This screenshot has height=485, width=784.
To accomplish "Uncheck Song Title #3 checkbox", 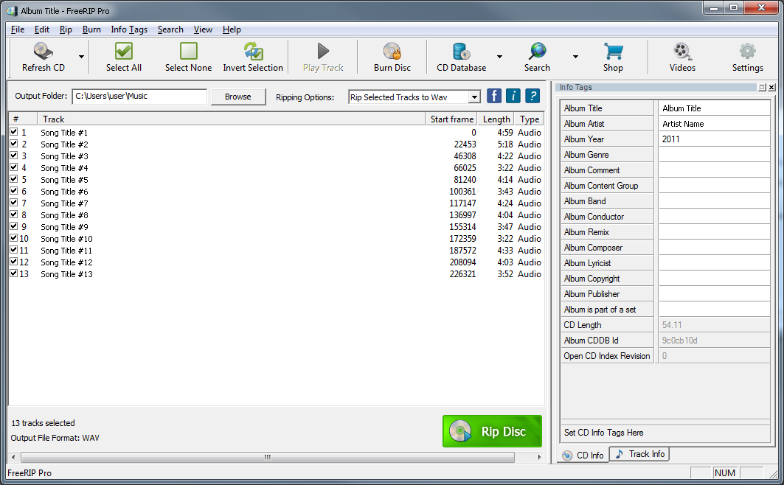I will [x=14, y=156].
